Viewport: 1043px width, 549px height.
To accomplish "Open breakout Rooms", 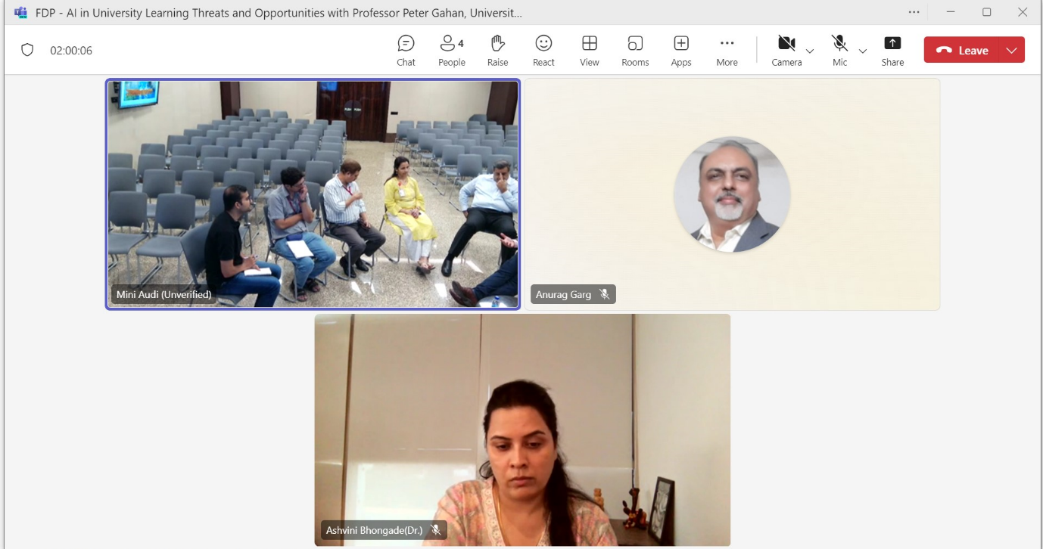I will (x=635, y=51).
